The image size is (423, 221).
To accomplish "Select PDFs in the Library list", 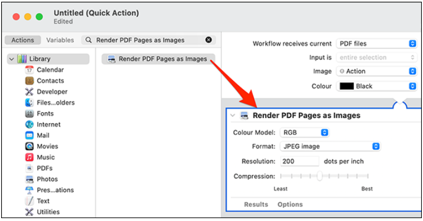I will coord(44,168).
